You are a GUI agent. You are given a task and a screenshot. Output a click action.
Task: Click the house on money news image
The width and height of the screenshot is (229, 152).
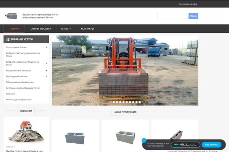click(x=25, y=132)
